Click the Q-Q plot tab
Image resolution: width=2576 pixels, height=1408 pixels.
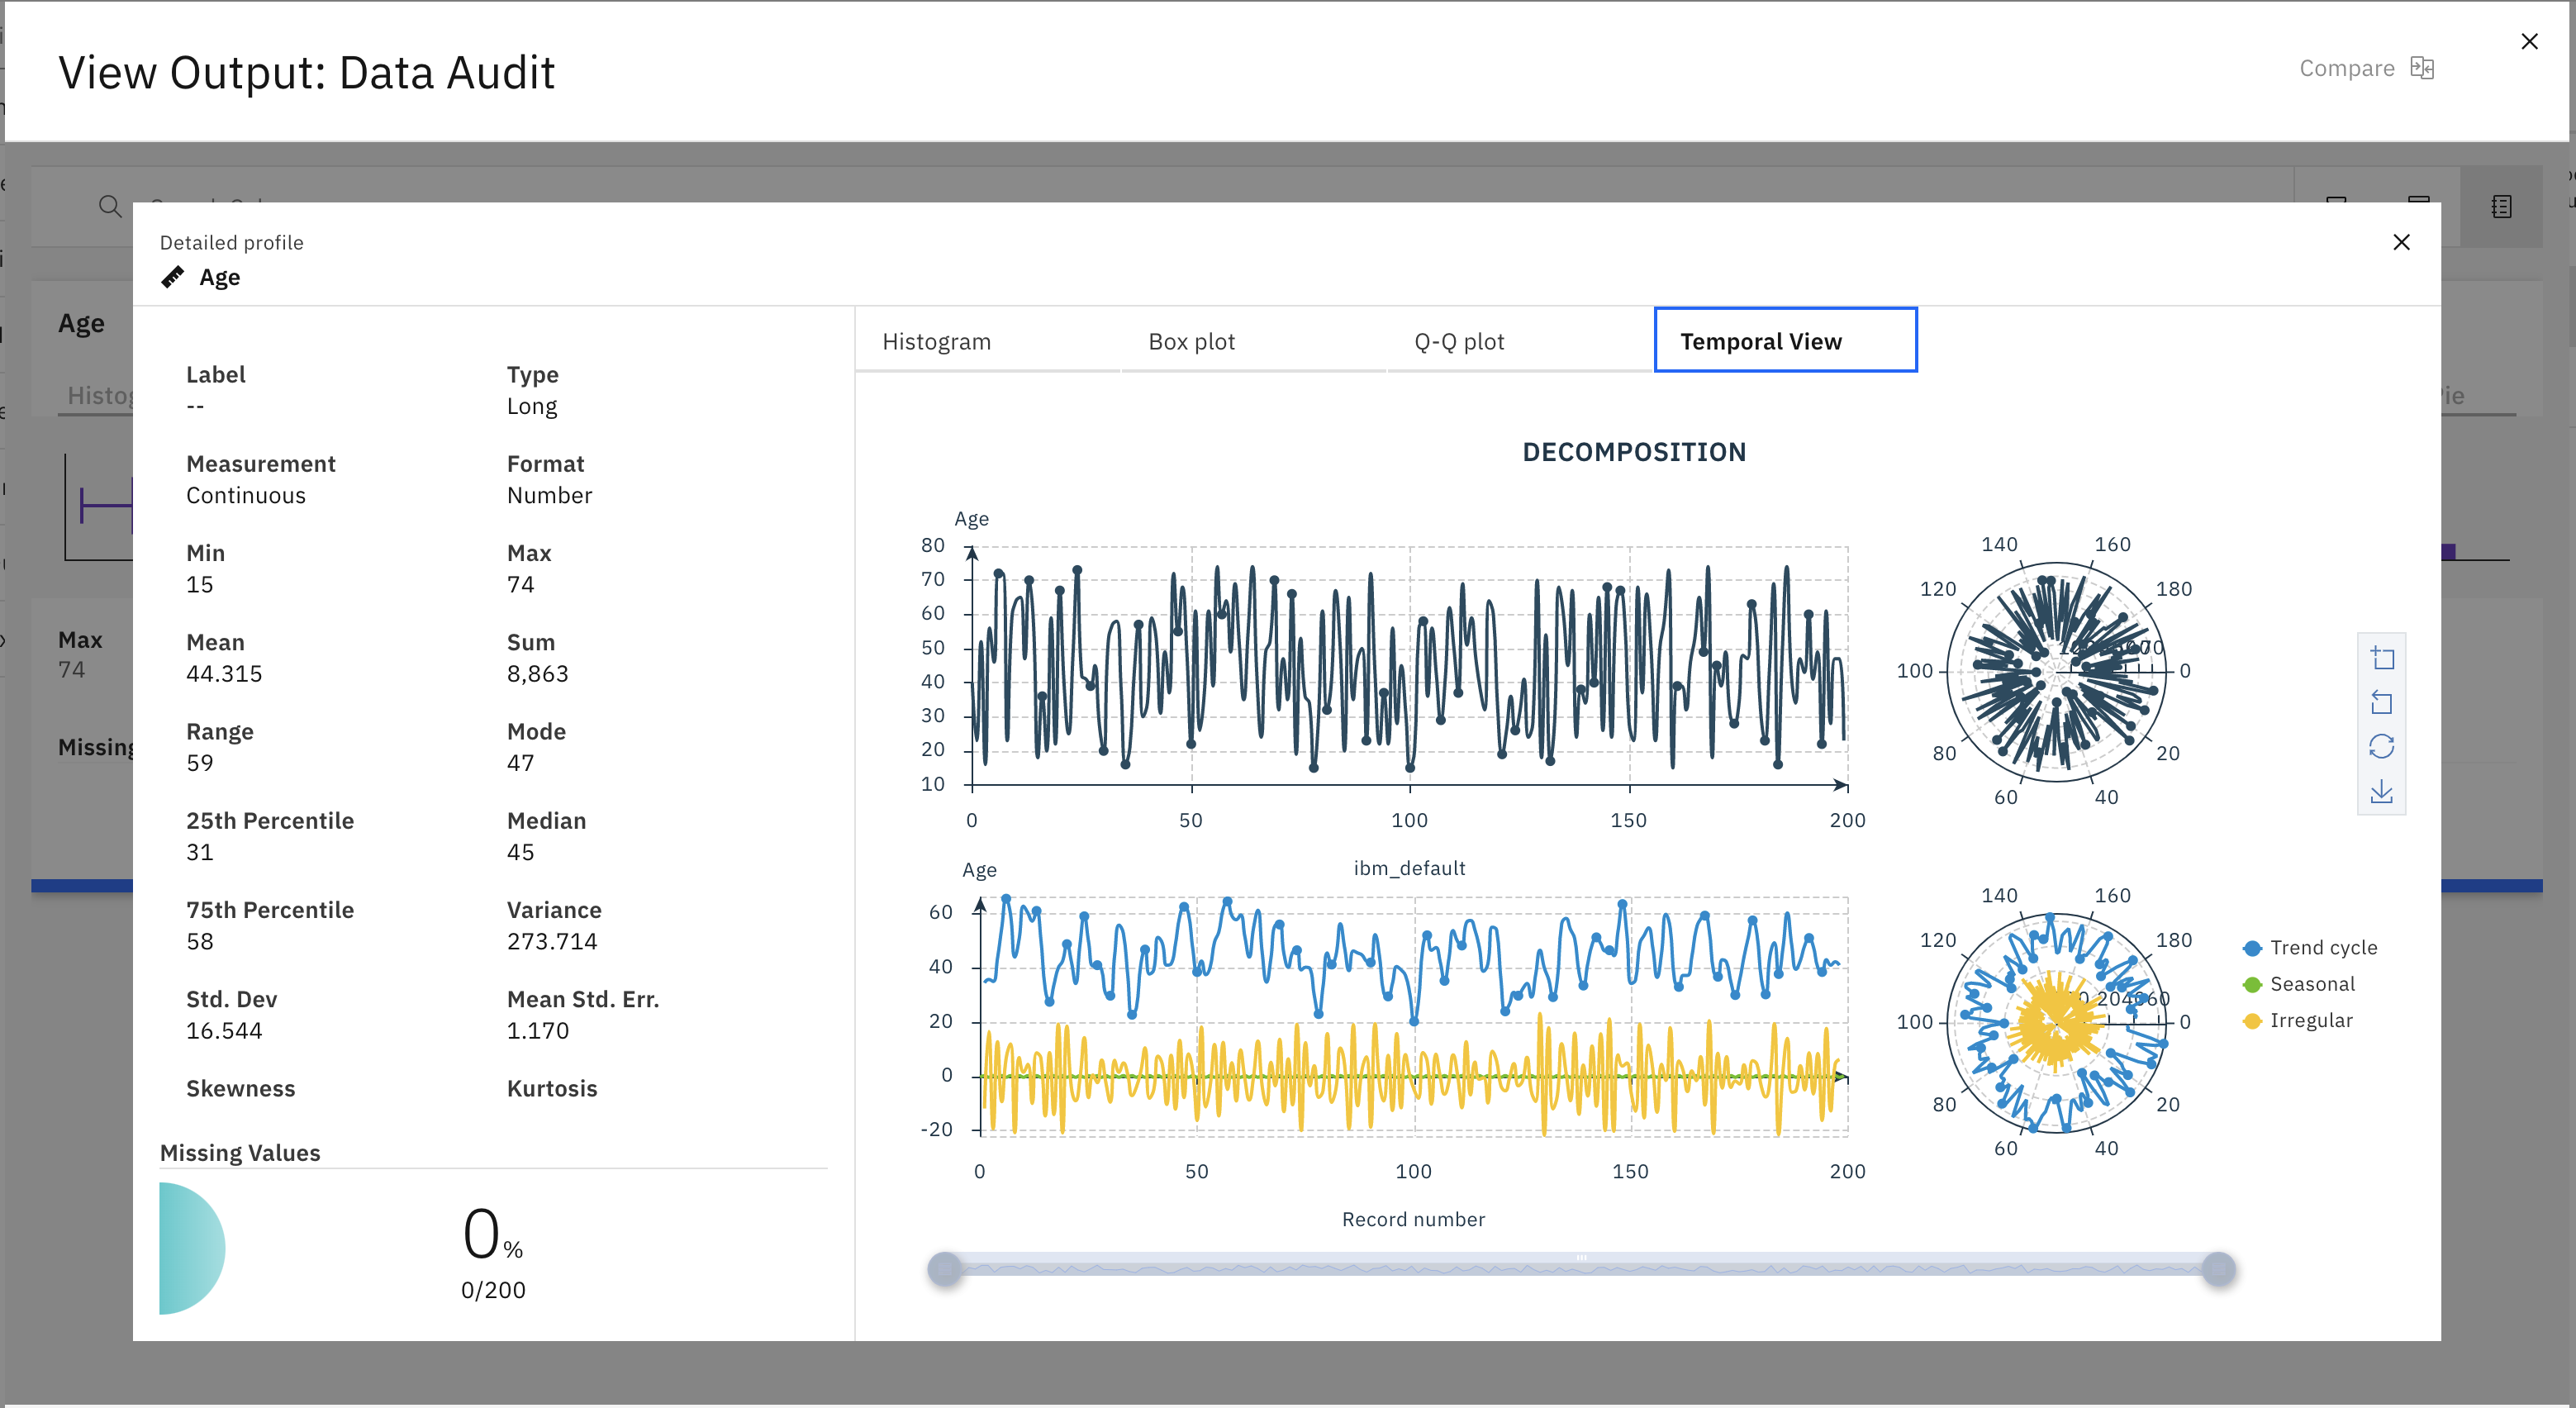(1458, 341)
